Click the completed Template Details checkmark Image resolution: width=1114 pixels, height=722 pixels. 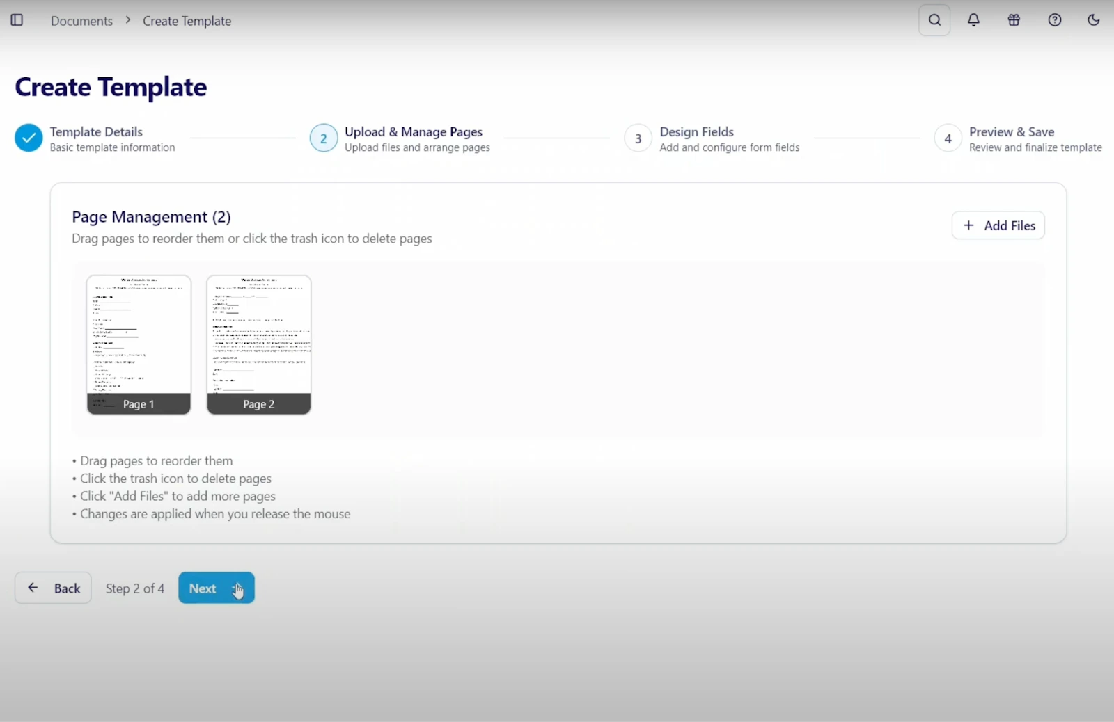(29, 138)
